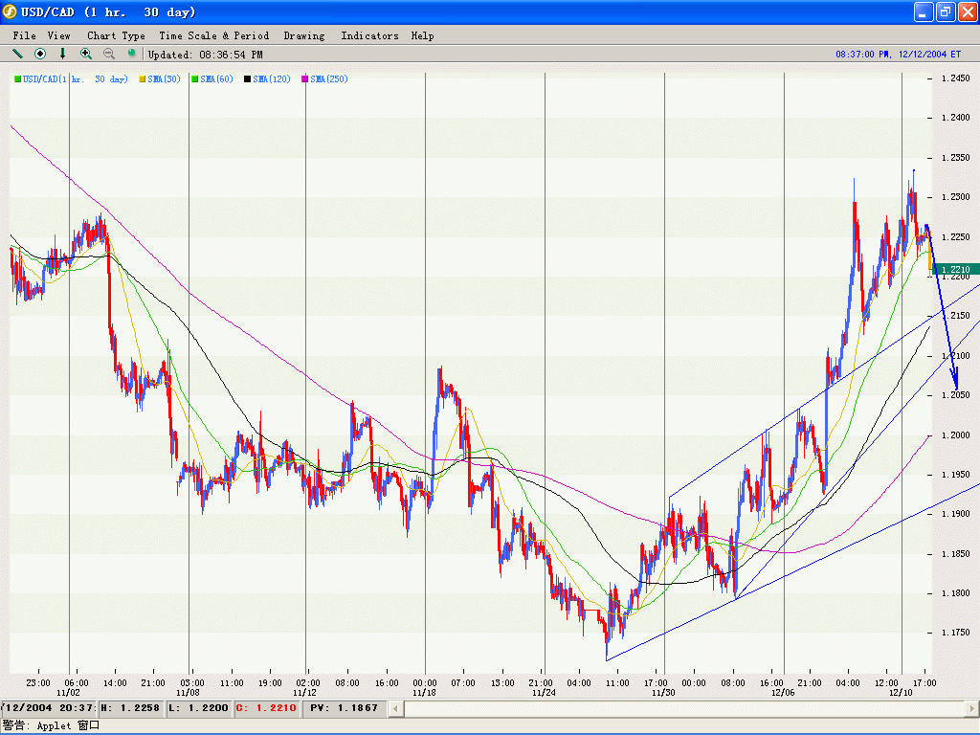Click the current price tag 1.2210
The height and width of the screenshot is (735, 980).
click(953, 270)
